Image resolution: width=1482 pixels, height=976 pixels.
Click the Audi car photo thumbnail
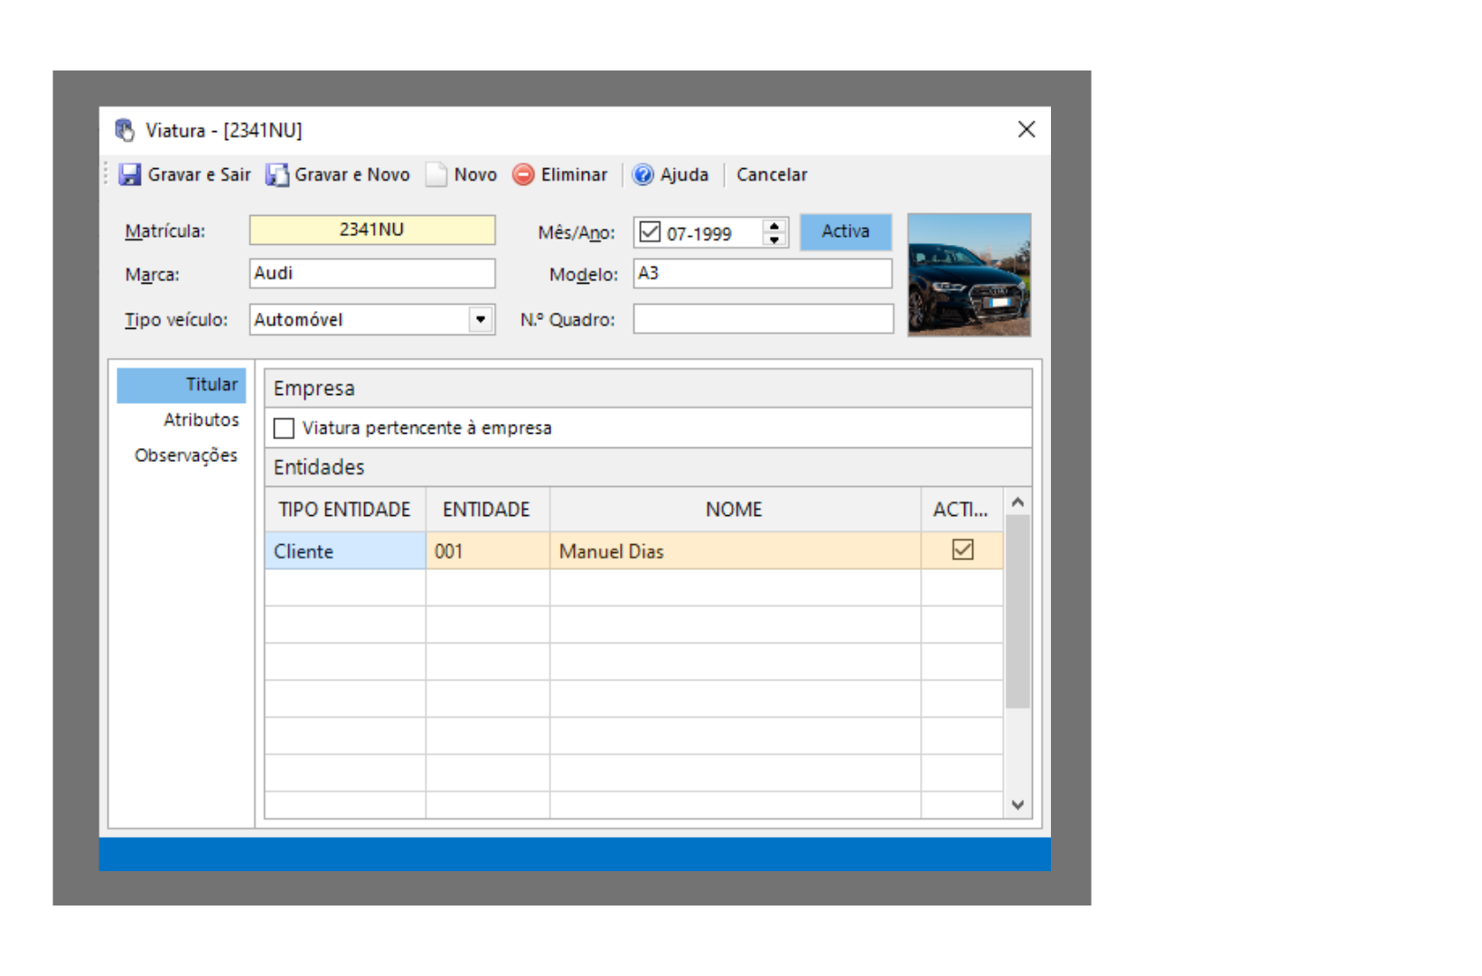(969, 275)
